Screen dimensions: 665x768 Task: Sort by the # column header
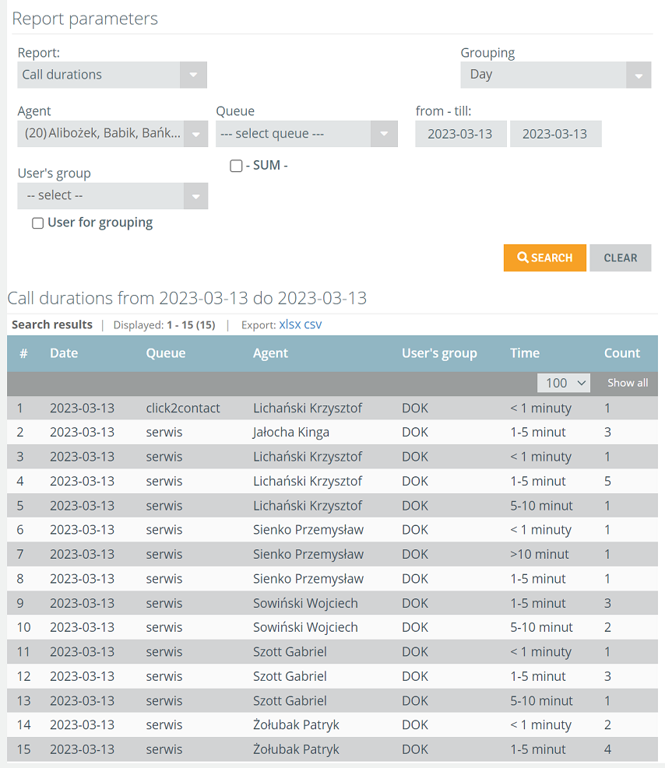pyautogui.click(x=23, y=353)
